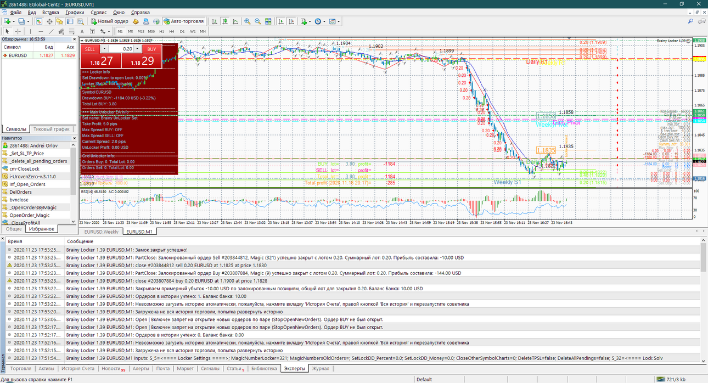Decrease lot volume in one-click panel
The width and height of the screenshot is (708, 383).
point(104,49)
